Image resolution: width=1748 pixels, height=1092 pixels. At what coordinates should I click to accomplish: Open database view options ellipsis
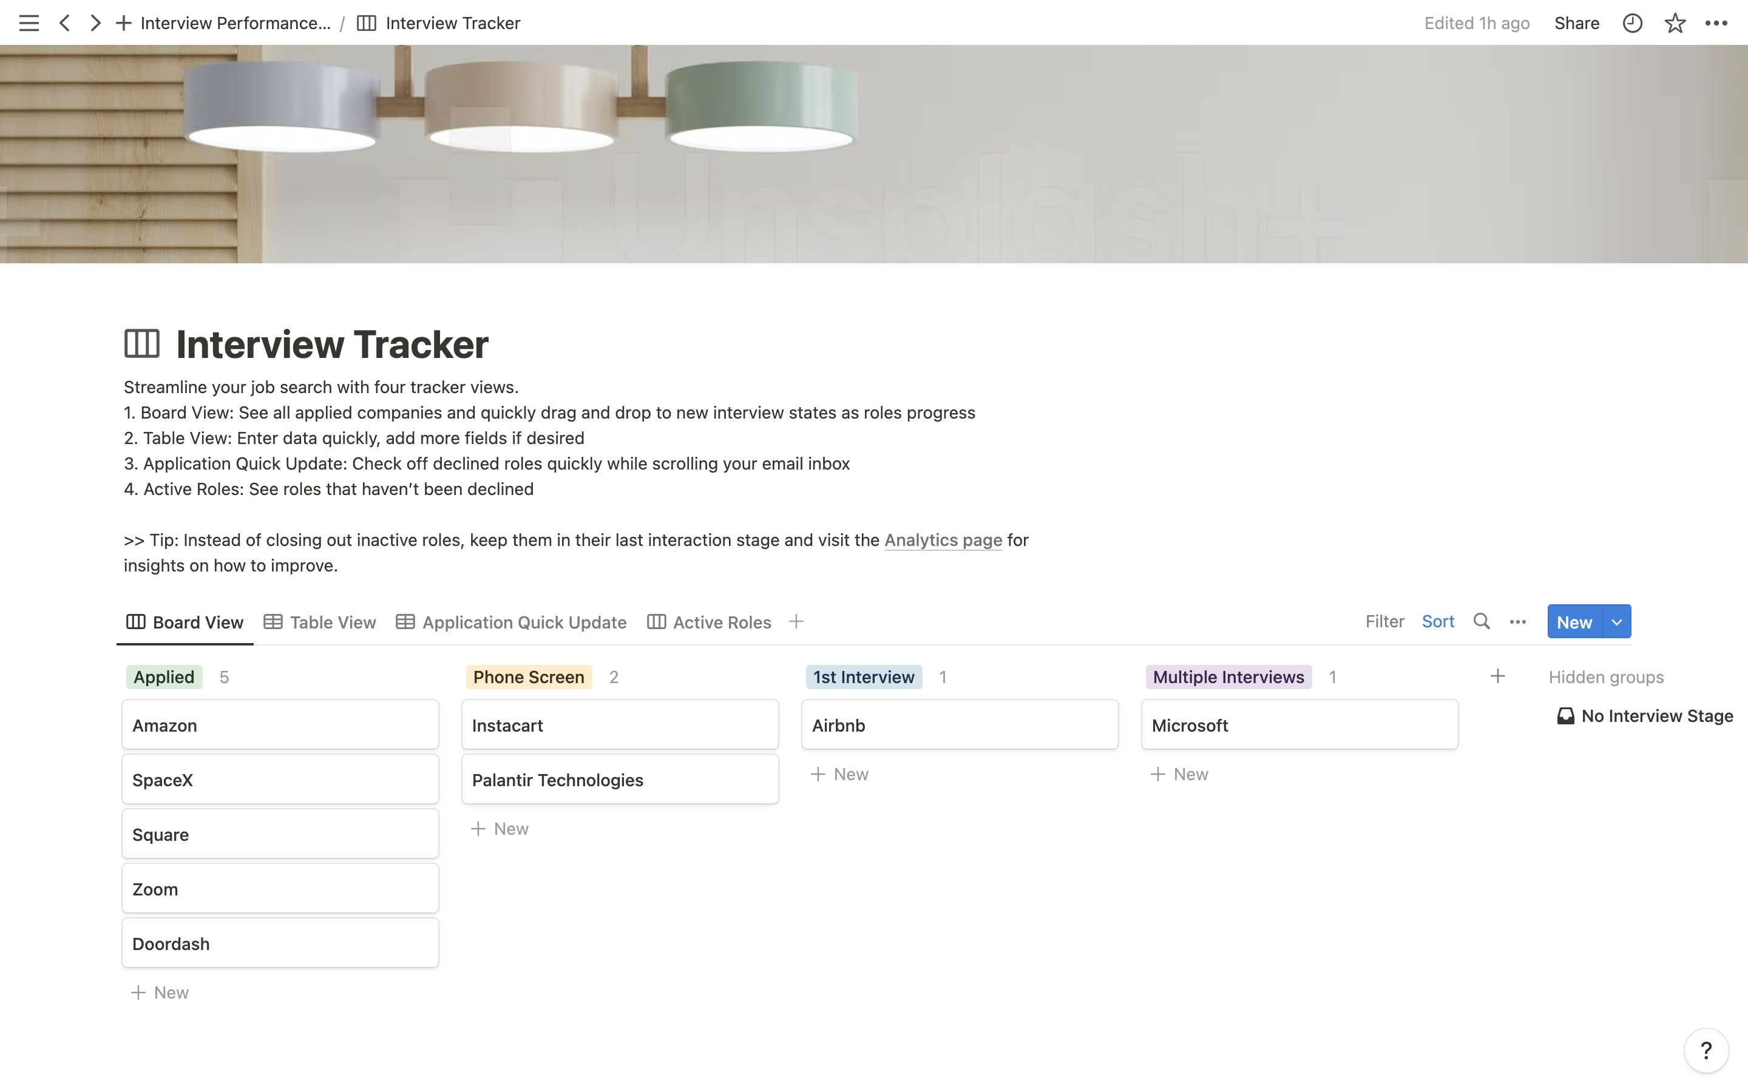[1517, 621]
